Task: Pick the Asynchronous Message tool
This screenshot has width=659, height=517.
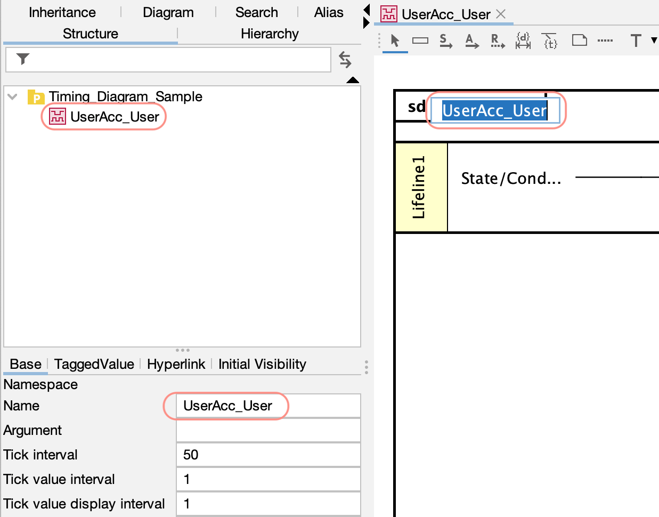Action: pos(472,41)
